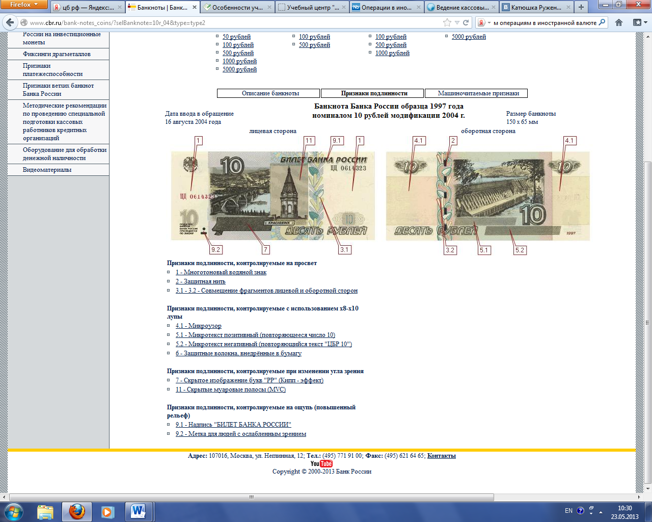Open the Firefox application menu button
Screen dimensions: 652x522
pyautogui.click(x=24, y=5)
